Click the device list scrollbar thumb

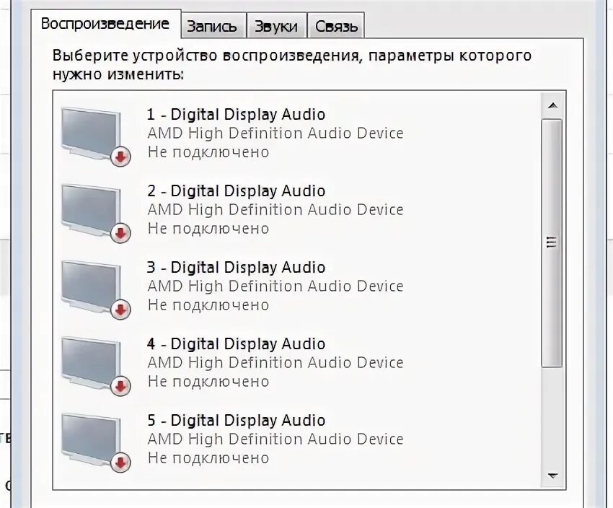[x=552, y=243]
